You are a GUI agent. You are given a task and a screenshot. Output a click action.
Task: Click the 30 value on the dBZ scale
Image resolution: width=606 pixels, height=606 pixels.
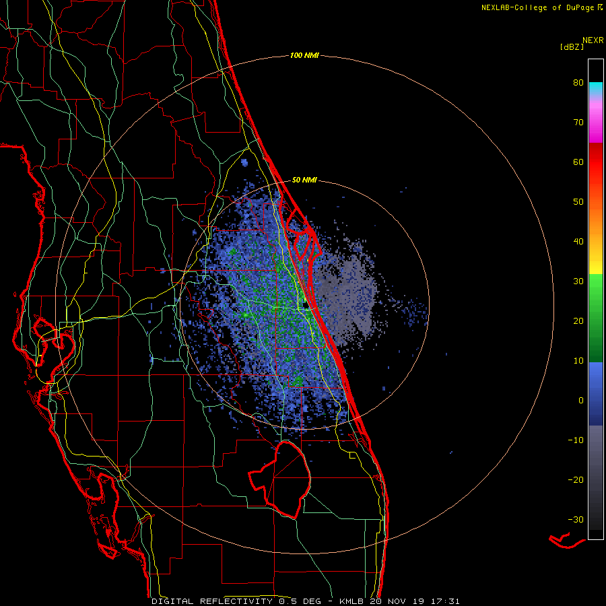578,281
